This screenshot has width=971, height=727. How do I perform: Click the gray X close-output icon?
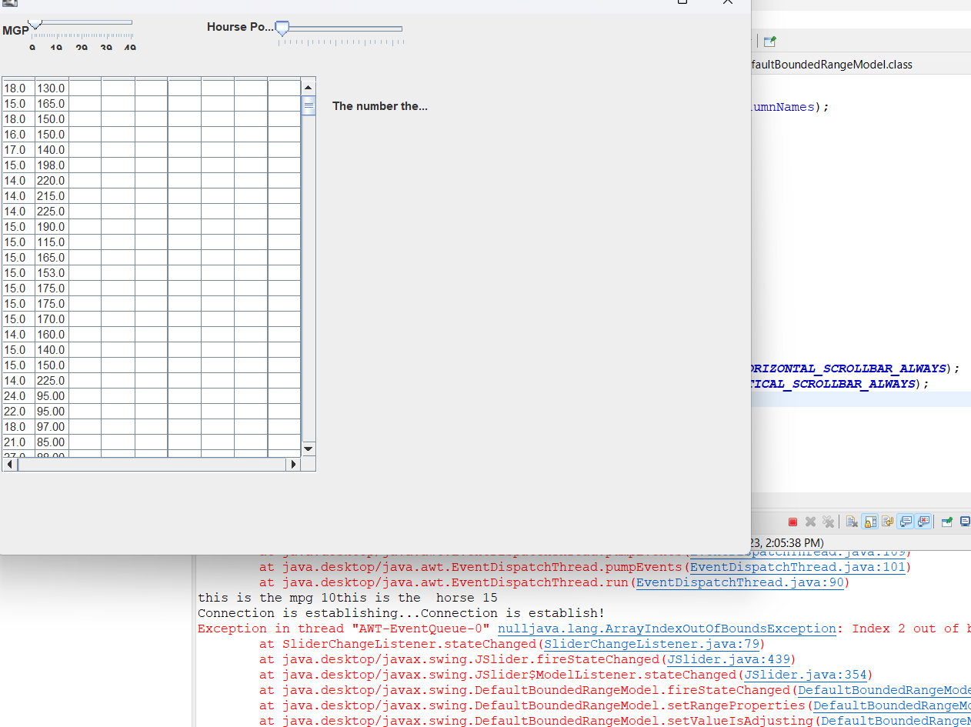(810, 522)
